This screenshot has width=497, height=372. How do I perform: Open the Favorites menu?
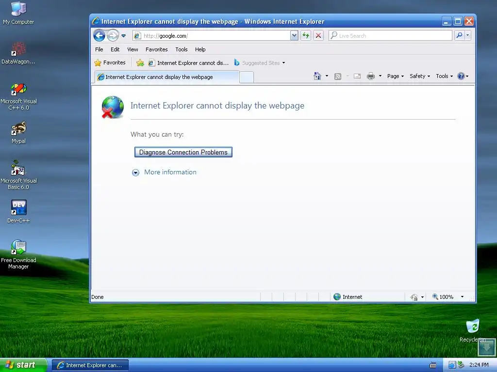point(156,49)
